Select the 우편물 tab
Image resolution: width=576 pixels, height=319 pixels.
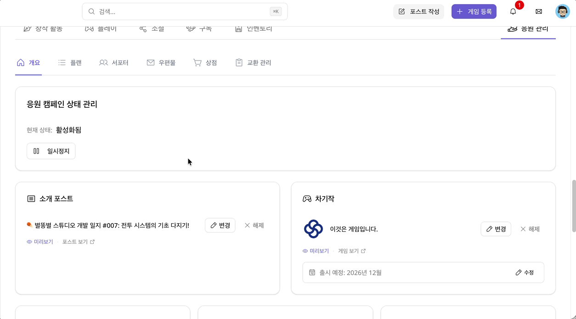click(161, 63)
